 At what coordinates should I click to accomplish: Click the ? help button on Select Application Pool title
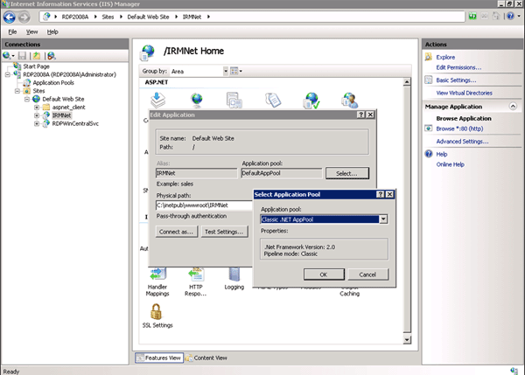coord(381,194)
